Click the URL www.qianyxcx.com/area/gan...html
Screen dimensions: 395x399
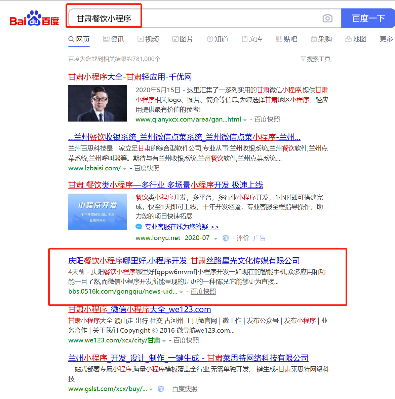(x=188, y=119)
